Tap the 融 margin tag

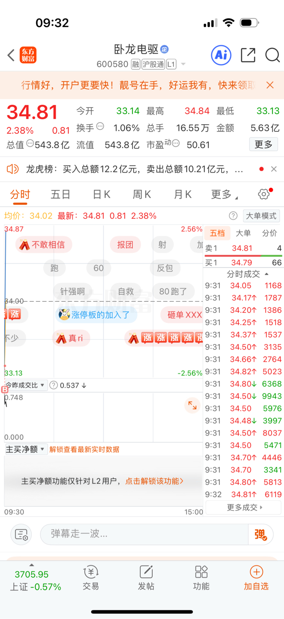[x=136, y=64]
